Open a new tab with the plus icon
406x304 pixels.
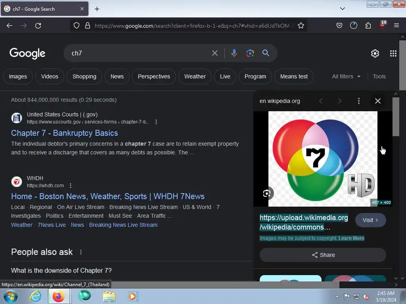(x=97, y=9)
